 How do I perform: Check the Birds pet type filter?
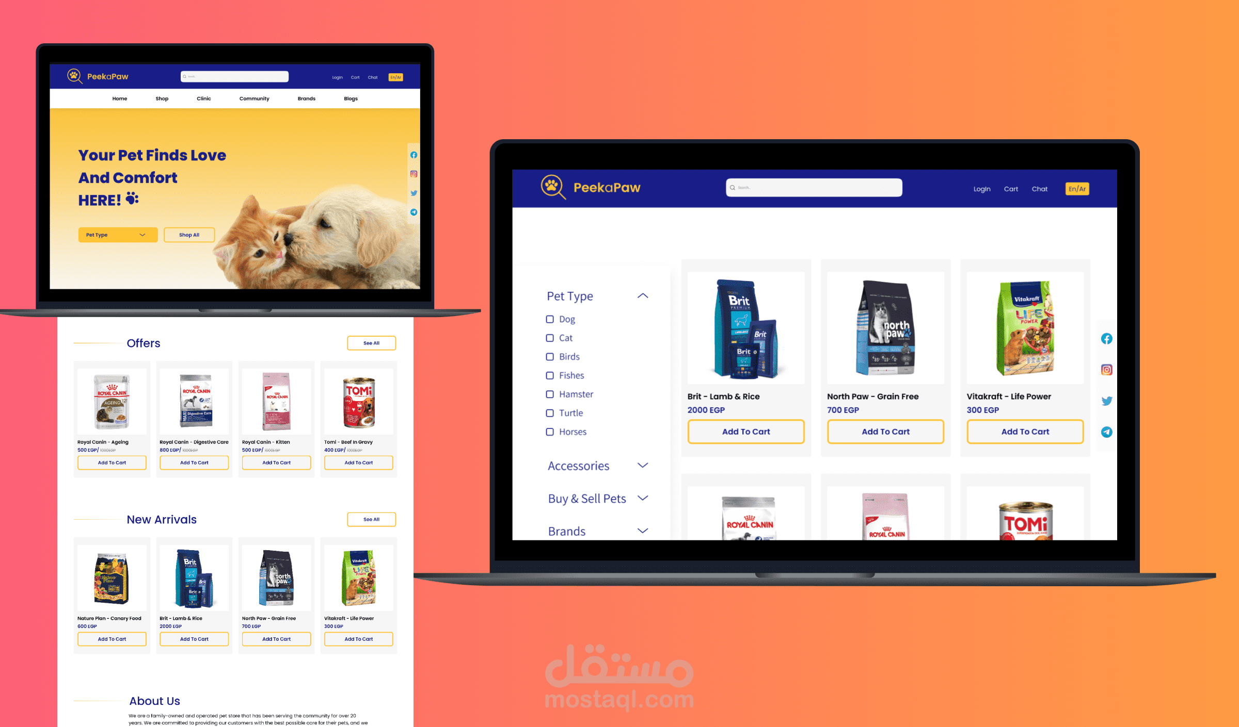(x=548, y=357)
